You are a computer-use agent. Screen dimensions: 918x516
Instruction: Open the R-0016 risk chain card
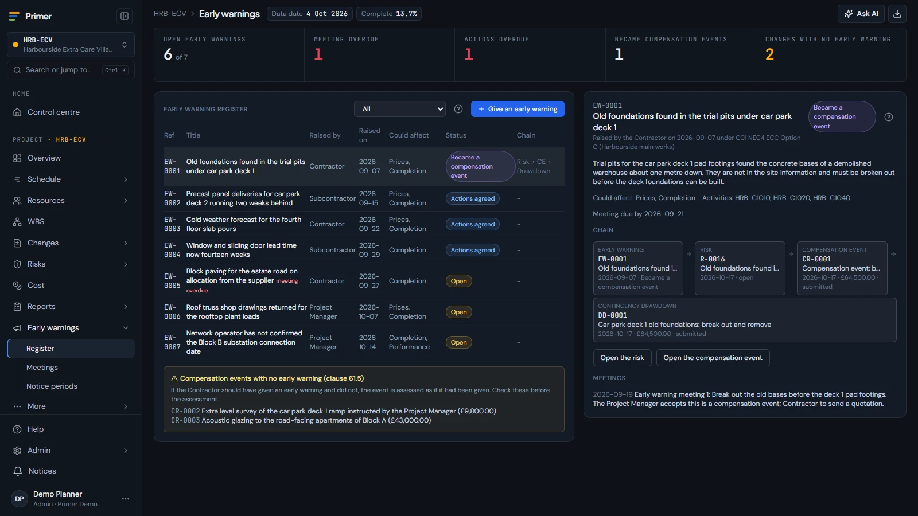(x=740, y=268)
